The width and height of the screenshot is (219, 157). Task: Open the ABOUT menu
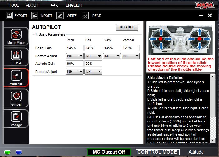point(32,5)
